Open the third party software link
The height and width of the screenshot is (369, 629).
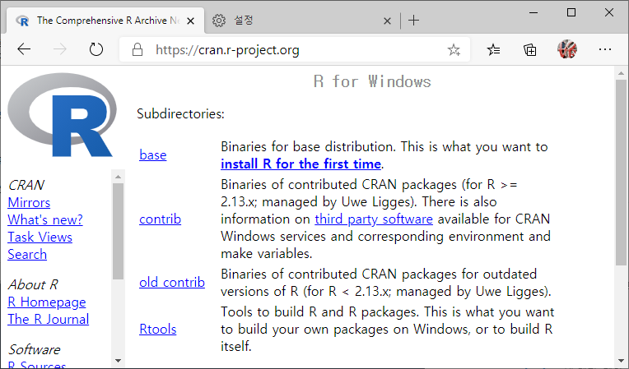tap(374, 219)
